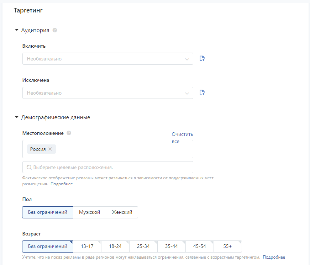The width and height of the screenshot is (310, 265).
Task: Select Женский gender option
Action: (122, 212)
